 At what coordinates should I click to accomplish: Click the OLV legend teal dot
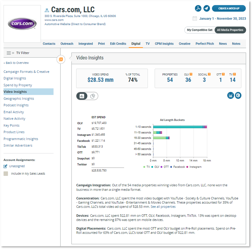(x=152, y=167)
